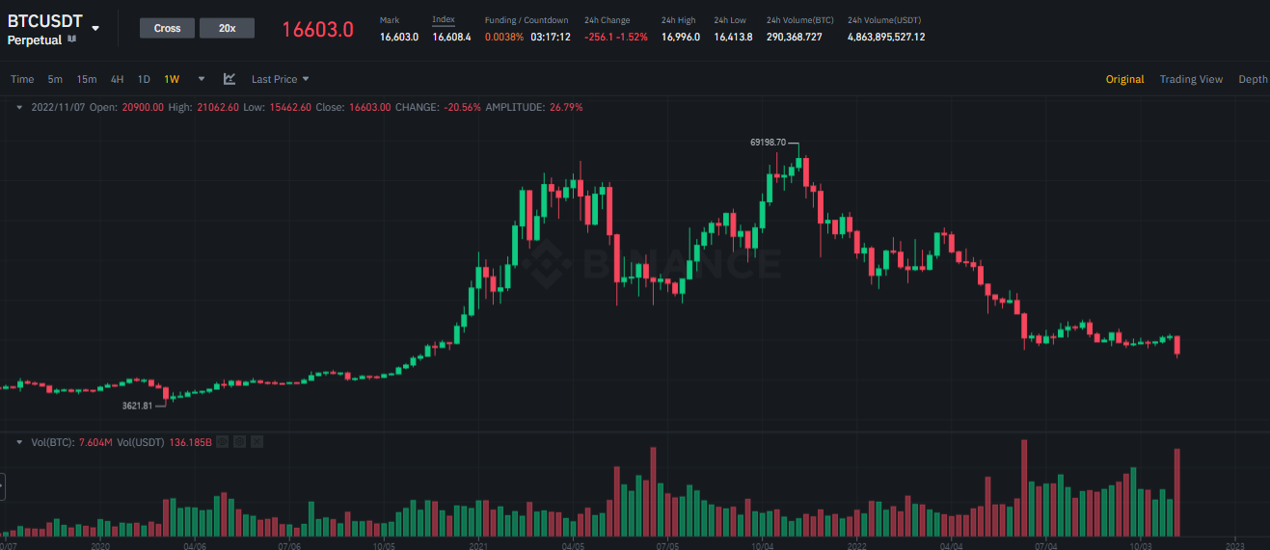Collapse the Vol(BTC) legend arrow

(x=20, y=442)
